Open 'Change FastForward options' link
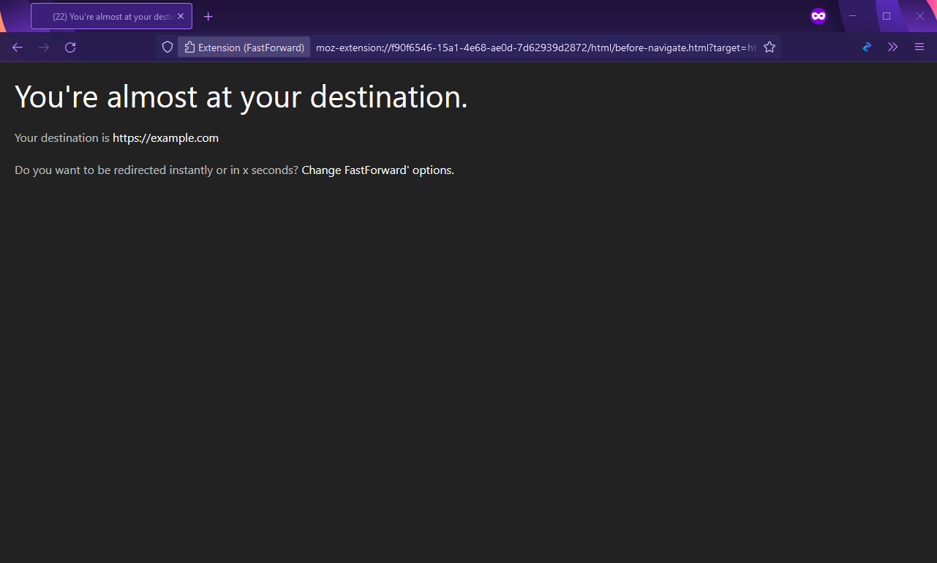Screen dimensions: 937x563 tap(377, 170)
